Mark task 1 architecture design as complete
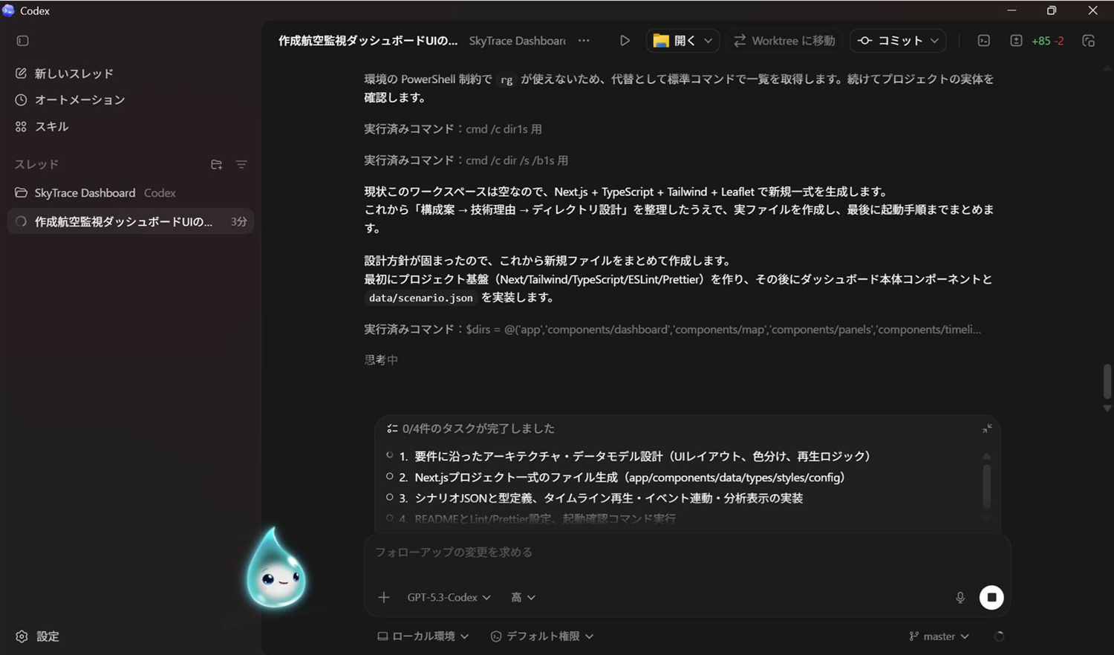1114x655 pixels. pos(389,456)
